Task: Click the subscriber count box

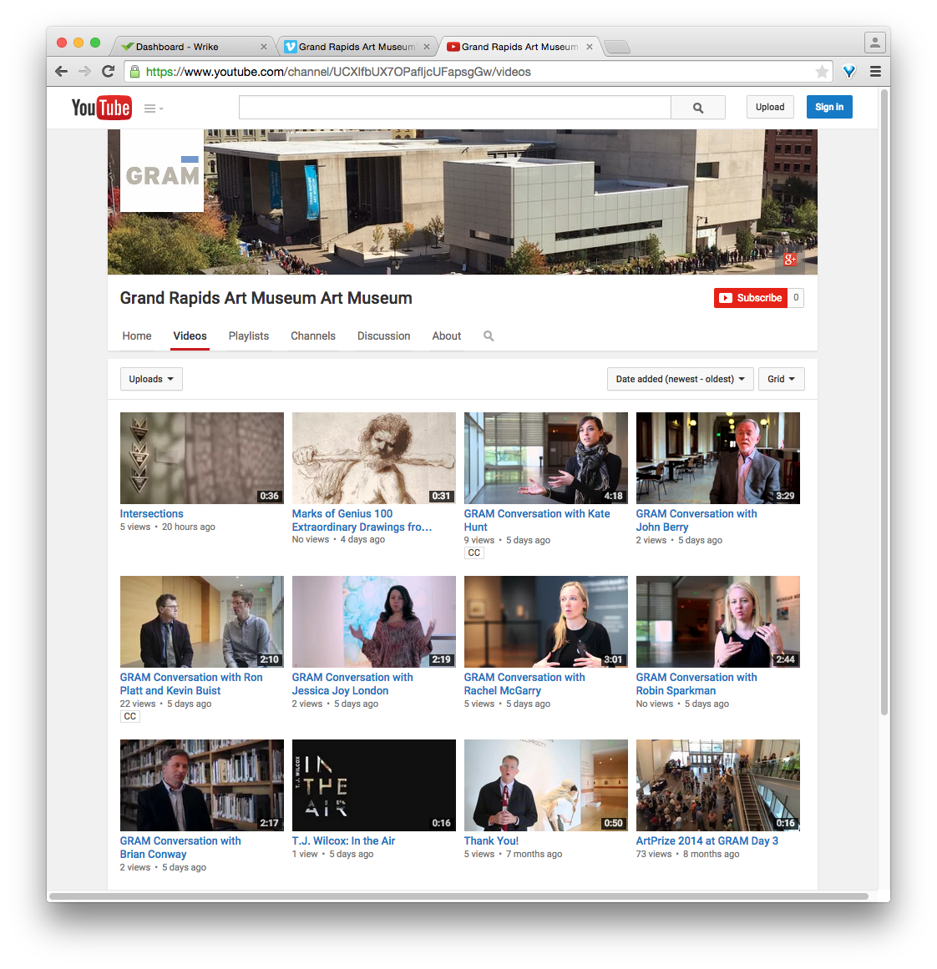Action: point(796,298)
